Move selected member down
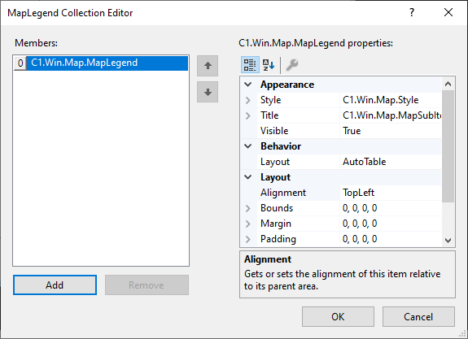This screenshot has width=468, height=339. point(208,92)
